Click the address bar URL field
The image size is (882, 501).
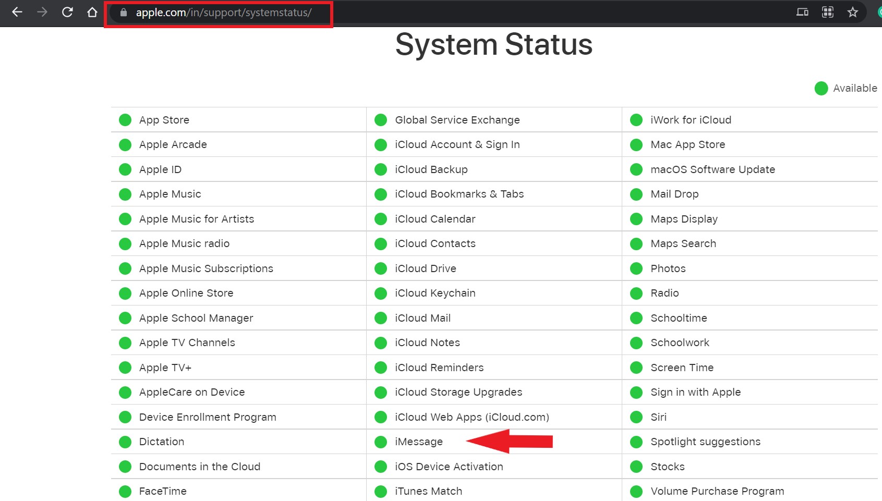click(x=224, y=13)
